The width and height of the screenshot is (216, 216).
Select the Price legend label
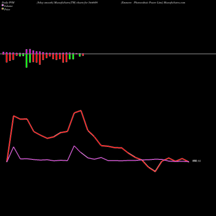click(x=7, y=10)
